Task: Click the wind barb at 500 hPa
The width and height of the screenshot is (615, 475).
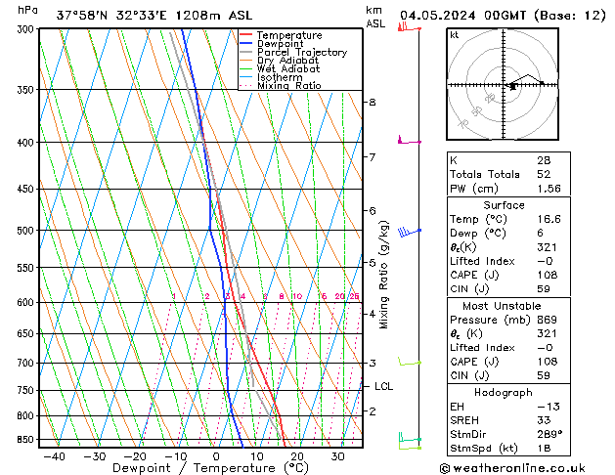Action: pyautogui.click(x=409, y=232)
